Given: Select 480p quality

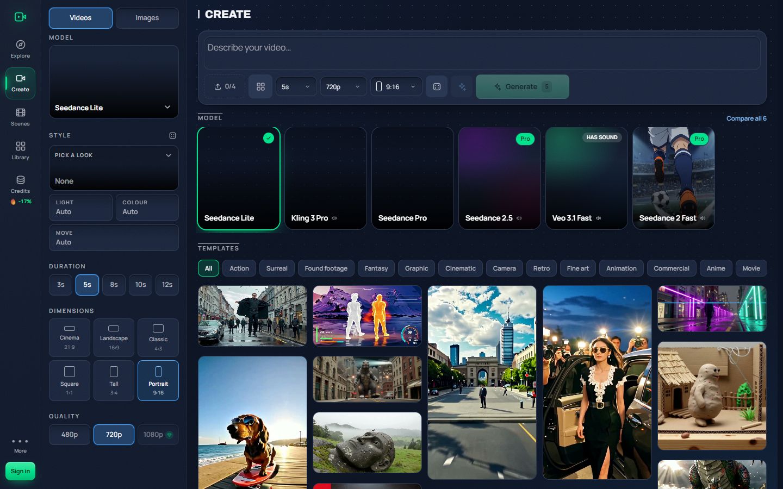Looking at the screenshot, I should pyautogui.click(x=70, y=435).
